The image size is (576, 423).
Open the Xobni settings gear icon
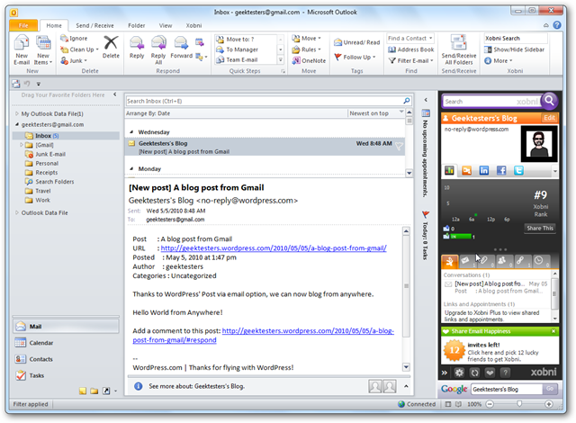pyautogui.click(x=459, y=373)
